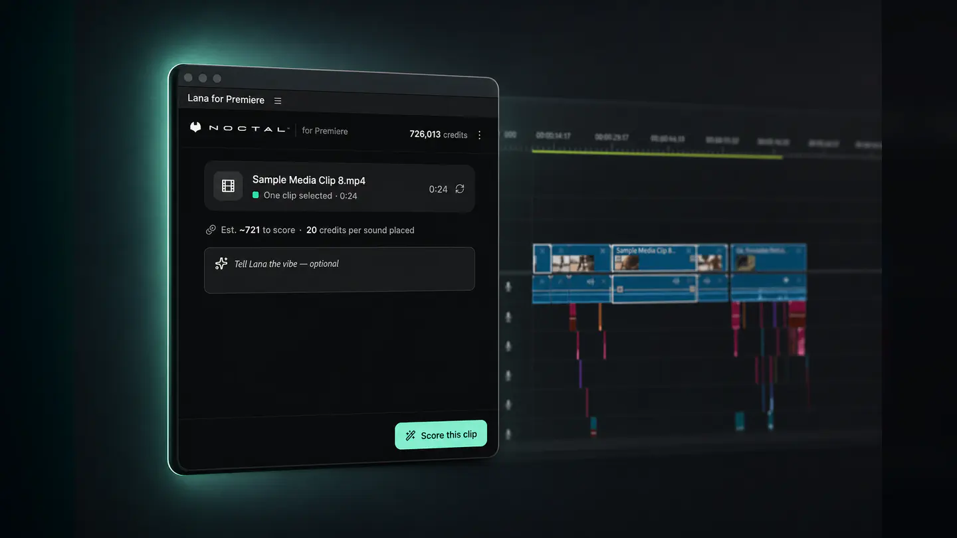Select the orange audio clip in the background timeline
Screen dimensions: 957x538
click(600, 317)
